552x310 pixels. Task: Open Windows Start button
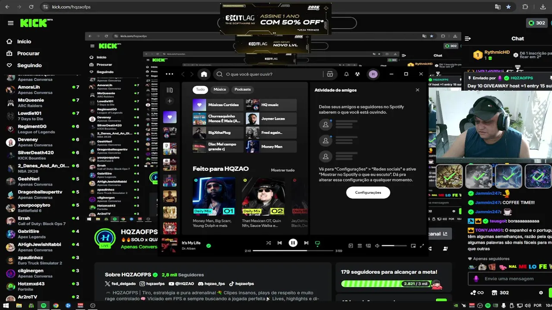(x=6, y=306)
